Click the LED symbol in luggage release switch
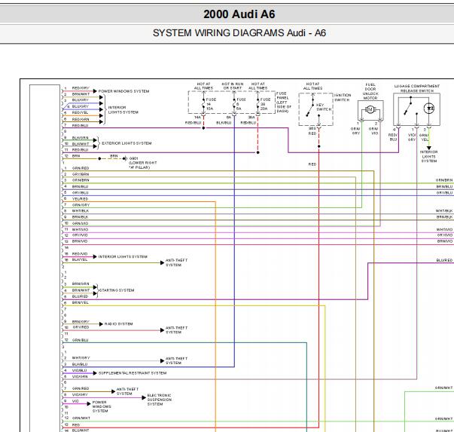The width and height of the screenshot is (454, 432). click(429, 109)
